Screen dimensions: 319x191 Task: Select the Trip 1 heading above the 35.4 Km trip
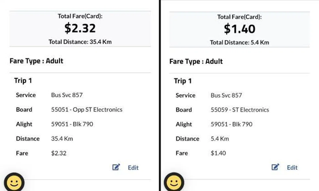tap(23, 81)
